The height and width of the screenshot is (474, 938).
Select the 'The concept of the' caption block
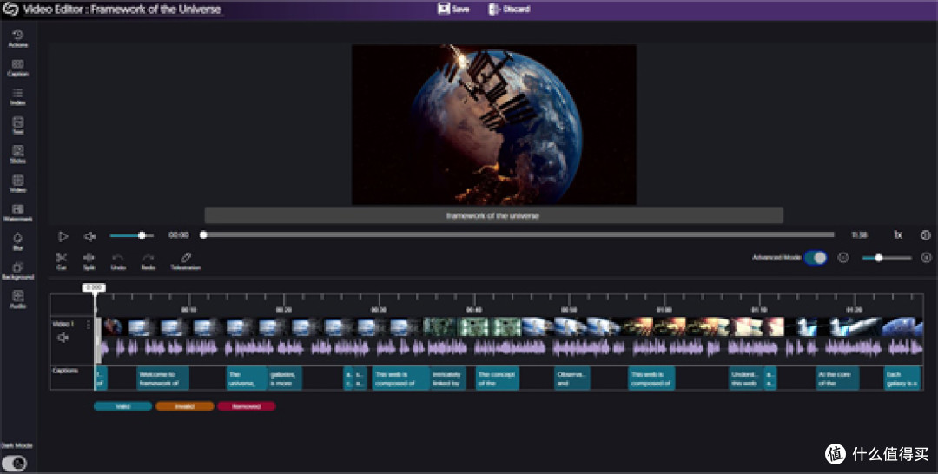coord(497,379)
